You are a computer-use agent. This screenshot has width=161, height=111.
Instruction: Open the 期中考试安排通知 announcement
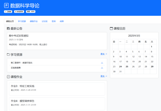coord(18,36)
